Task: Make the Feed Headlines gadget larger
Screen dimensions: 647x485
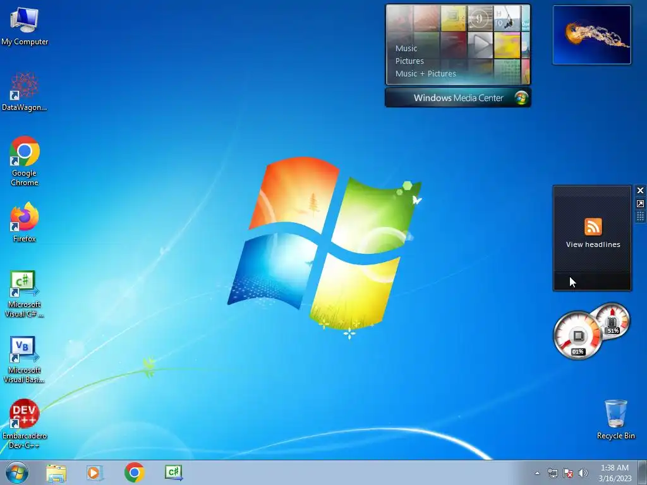Action: tap(640, 204)
